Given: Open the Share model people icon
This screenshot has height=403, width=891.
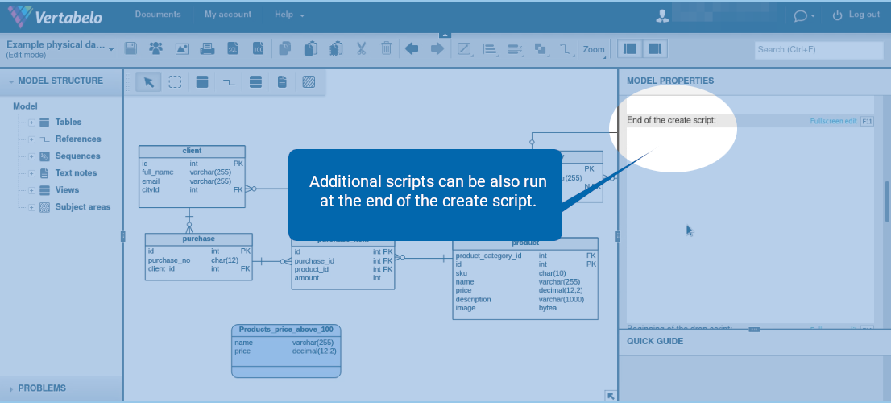Looking at the screenshot, I should click(x=155, y=49).
